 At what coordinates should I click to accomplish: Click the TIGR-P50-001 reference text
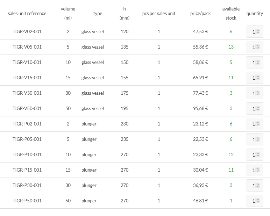pyautogui.click(x=27, y=201)
